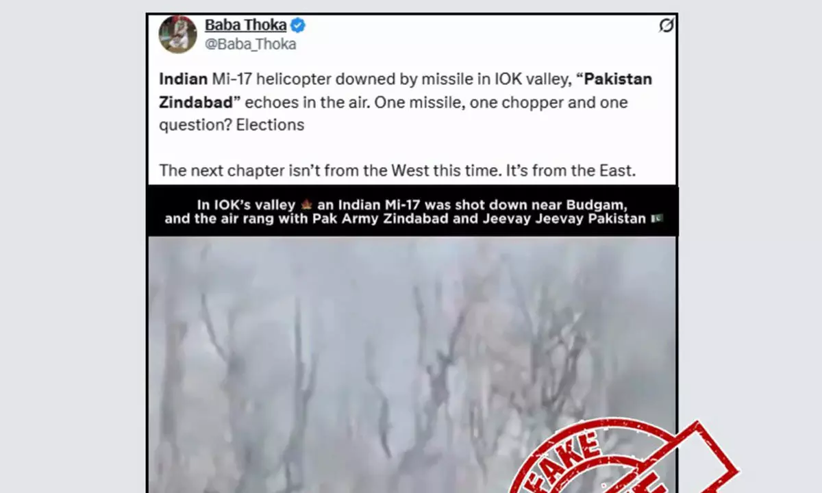Click the sentence about the next chapter
822x493 pixels.
[397, 170]
